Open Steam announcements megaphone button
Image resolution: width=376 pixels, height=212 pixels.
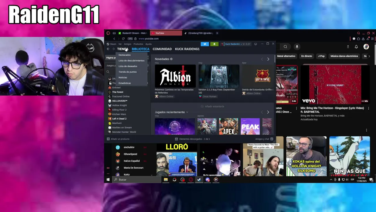click(x=205, y=44)
